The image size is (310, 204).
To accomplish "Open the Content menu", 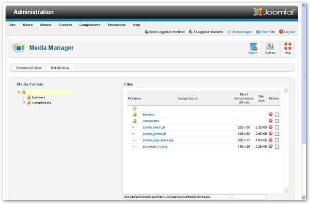I will pos(66,25).
